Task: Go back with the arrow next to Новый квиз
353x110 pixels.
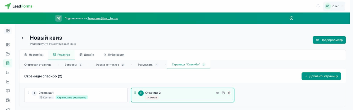Action: click(23, 38)
